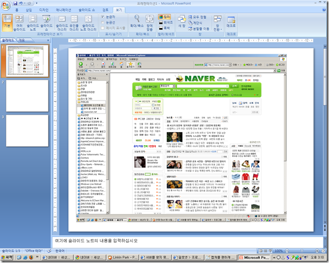The height and width of the screenshot is (263, 329).
Task: Open 슬라이드 노트 마스터 view
Action: [x=89, y=23]
